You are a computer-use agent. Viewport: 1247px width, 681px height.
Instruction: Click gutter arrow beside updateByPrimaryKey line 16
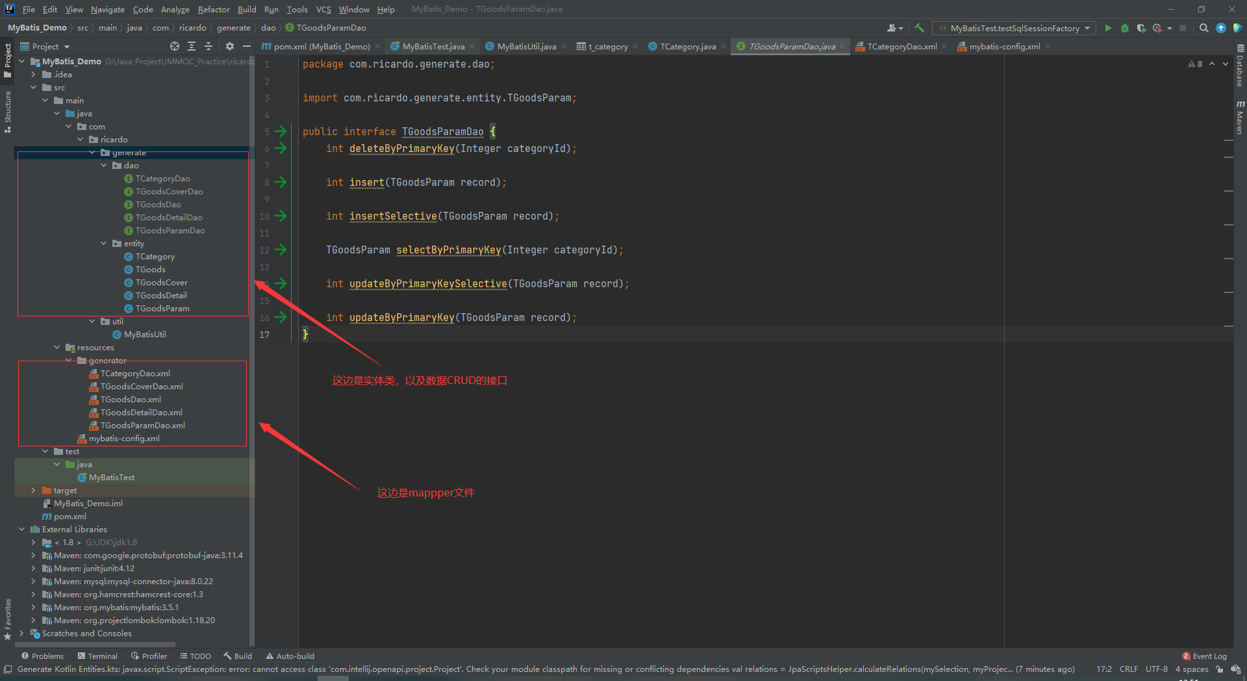pos(281,317)
